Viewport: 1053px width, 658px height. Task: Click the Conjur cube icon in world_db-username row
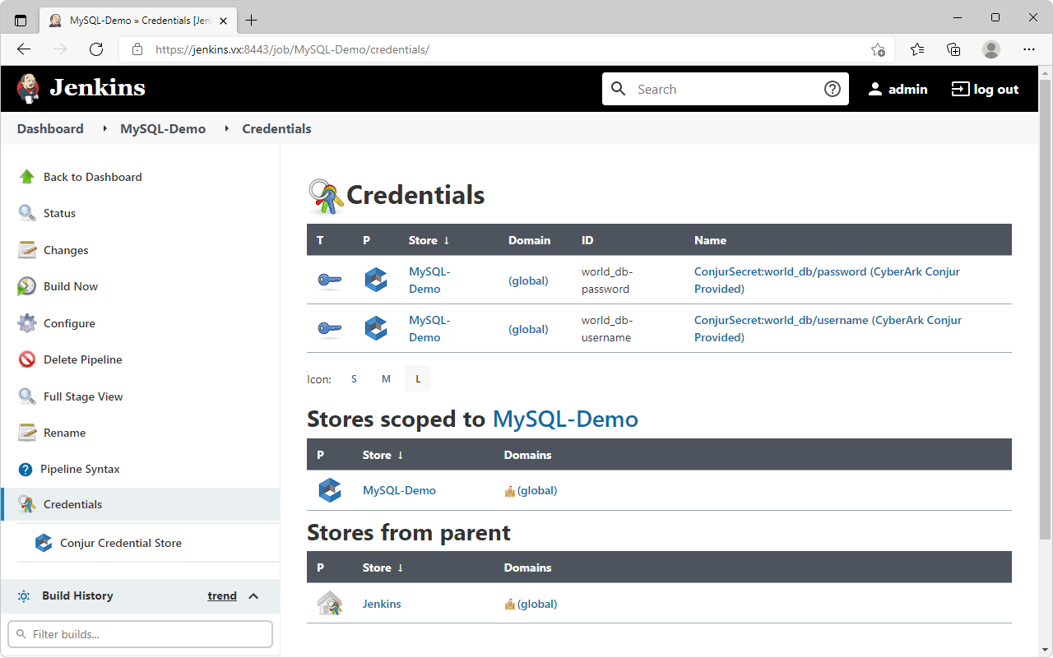coord(376,328)
